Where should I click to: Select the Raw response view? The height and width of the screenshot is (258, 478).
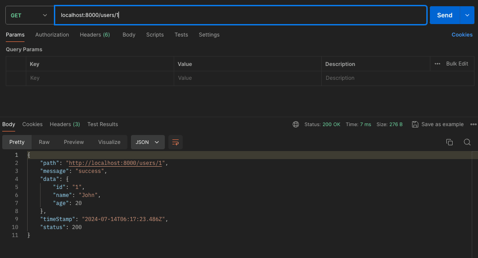[44, 142]
